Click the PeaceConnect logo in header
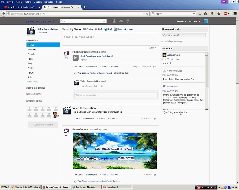239x190 pixels. pyautogui.click(x=40, y=21)
